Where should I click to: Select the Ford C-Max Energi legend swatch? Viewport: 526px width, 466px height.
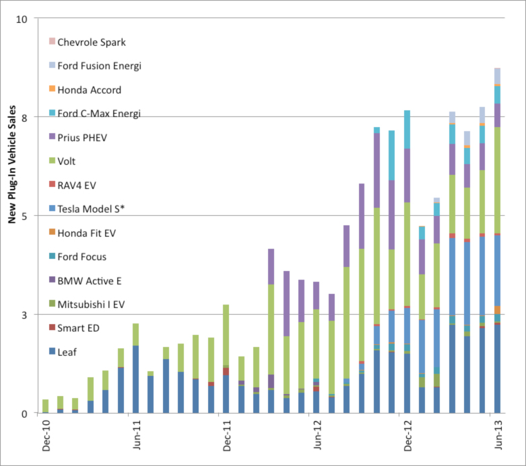click(x=52, y=113)
